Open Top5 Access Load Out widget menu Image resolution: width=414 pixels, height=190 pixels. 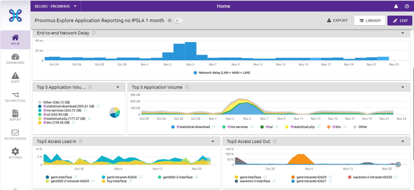pos(403,141)
